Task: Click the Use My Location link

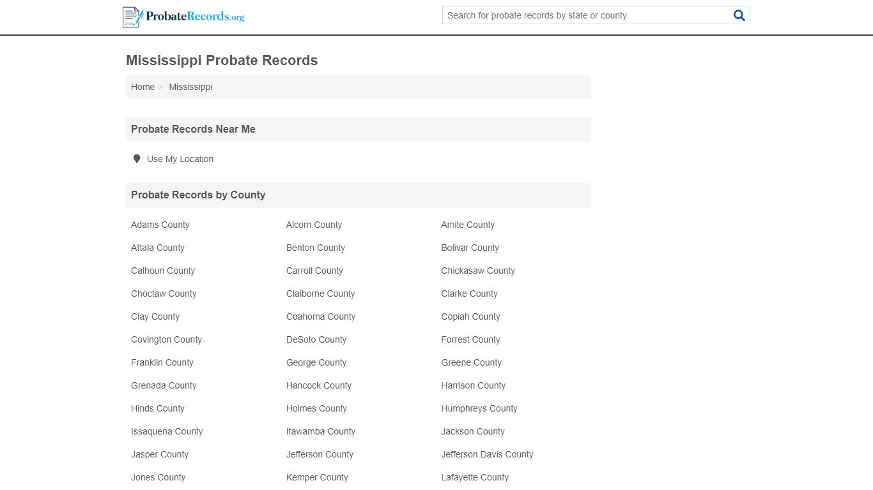Action: pyautogui.click(x=180, y=159)
